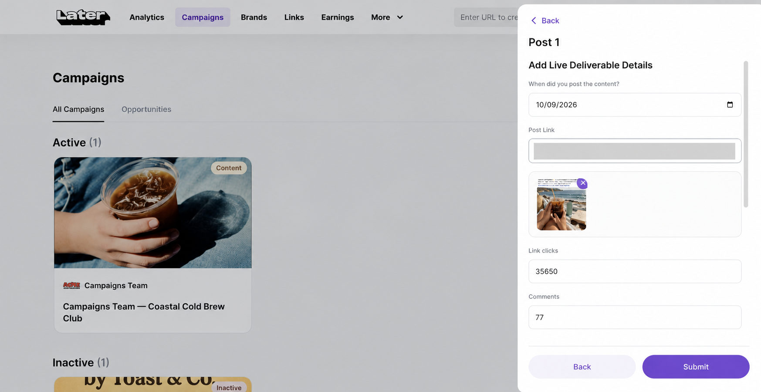Switch to the Opportunities tab

[x=146, y=109]
